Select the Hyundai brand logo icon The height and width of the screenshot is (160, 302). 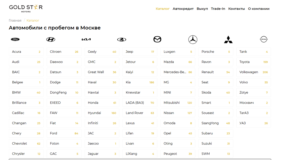click(51, 39)
